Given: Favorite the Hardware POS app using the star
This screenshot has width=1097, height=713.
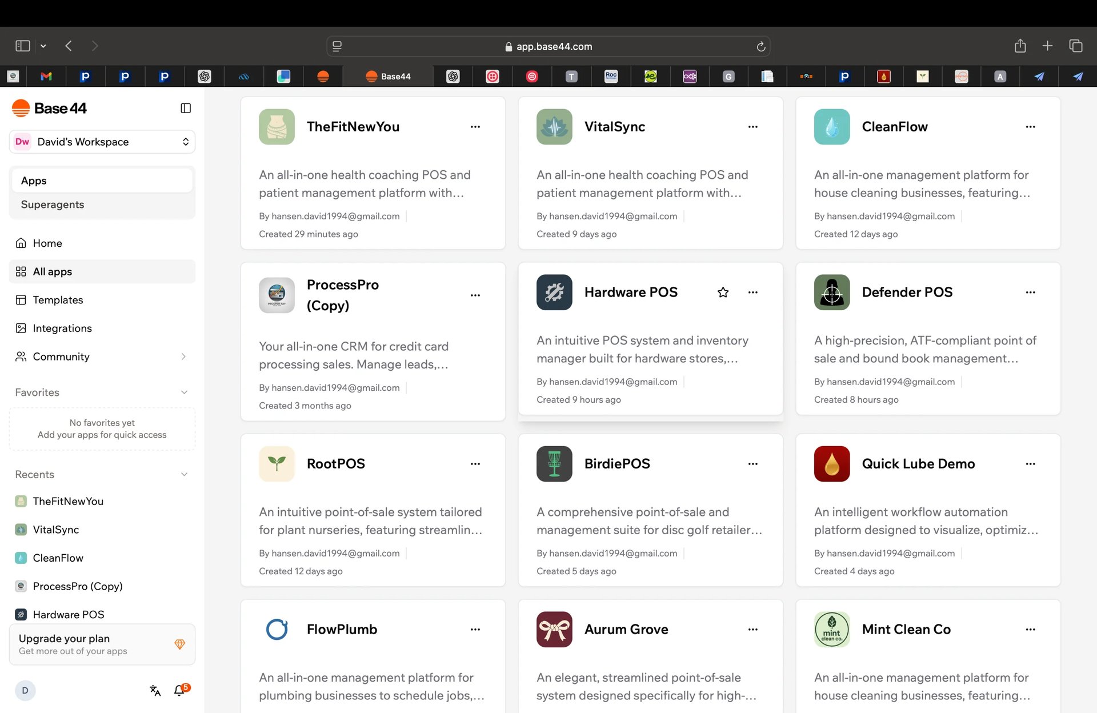Looking at the screenshot, I should coord(723,292).
